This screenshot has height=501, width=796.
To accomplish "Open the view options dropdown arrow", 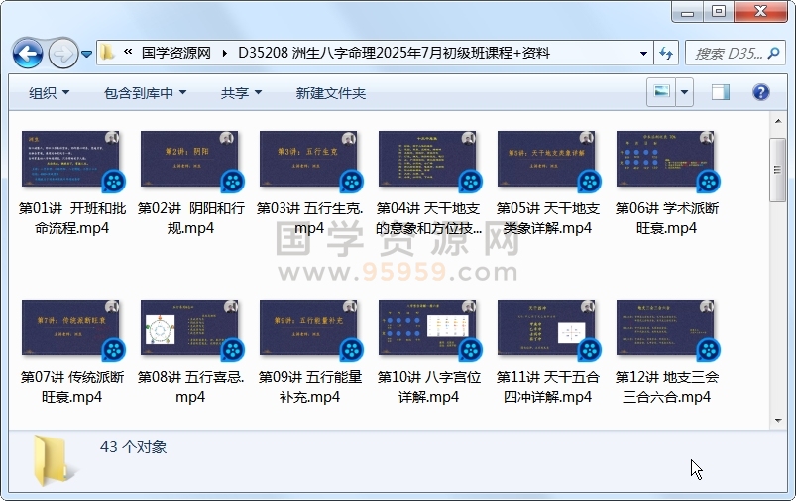I will 684,92.
